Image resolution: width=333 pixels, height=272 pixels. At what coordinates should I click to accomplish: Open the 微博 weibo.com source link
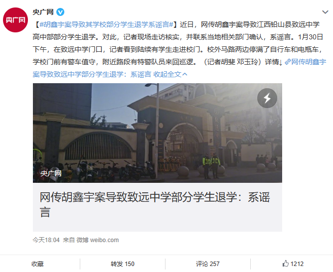coord(98,240)
